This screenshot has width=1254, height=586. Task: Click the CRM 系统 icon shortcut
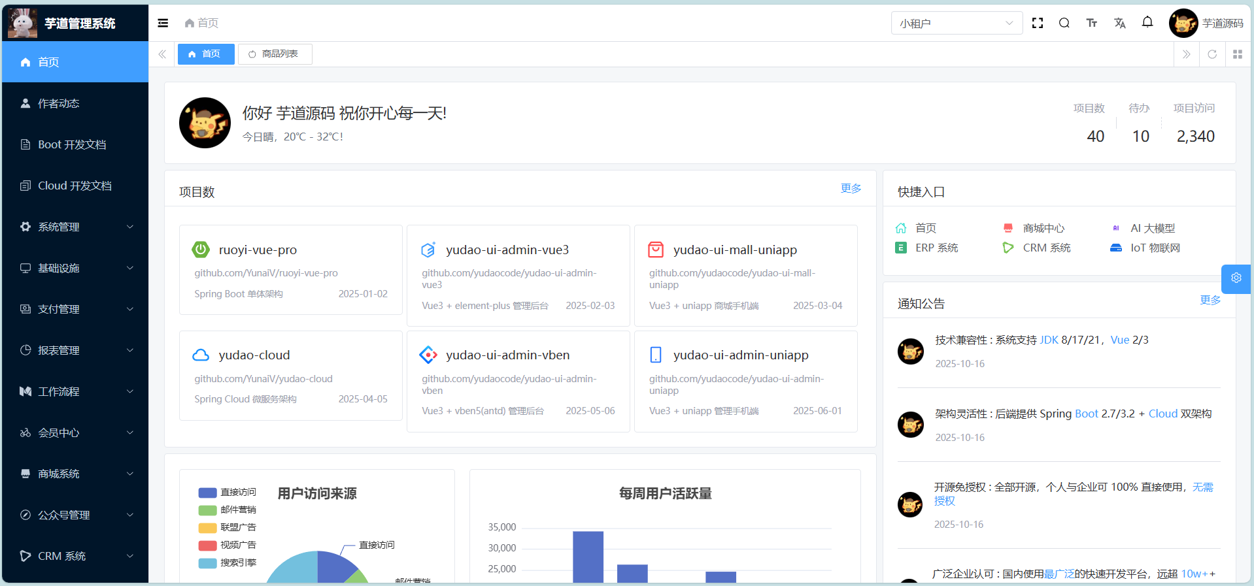tap(1008, 248)
